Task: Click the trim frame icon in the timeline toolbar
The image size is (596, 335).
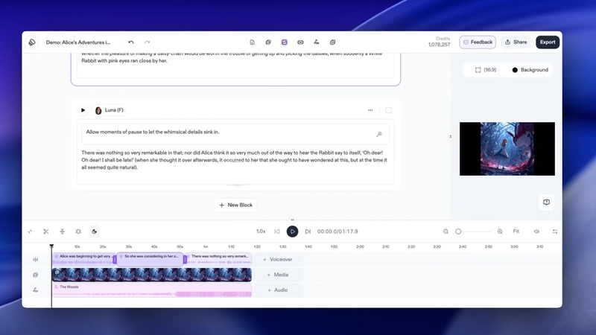Action: pyautogui.click(x=78, y=232)
